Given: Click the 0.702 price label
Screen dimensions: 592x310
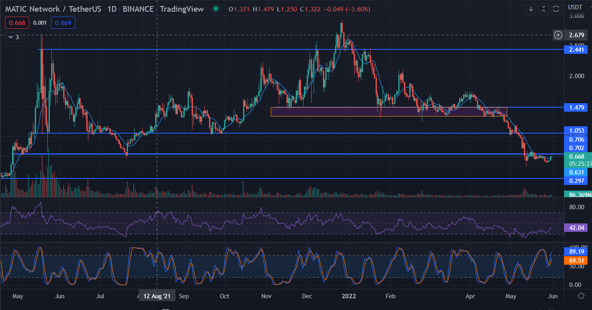Looking at the screenshot, I should point(576,148).
